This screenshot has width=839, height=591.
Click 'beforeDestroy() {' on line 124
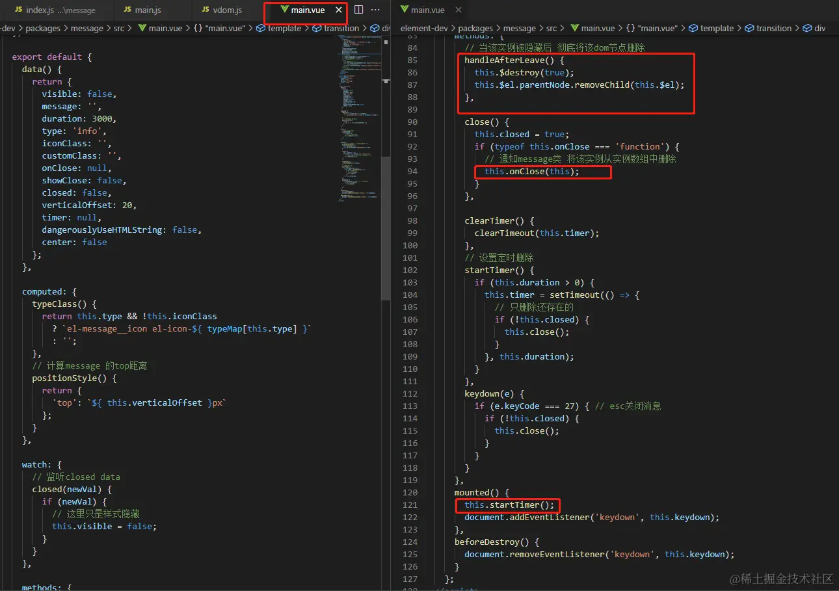point(497,542)
